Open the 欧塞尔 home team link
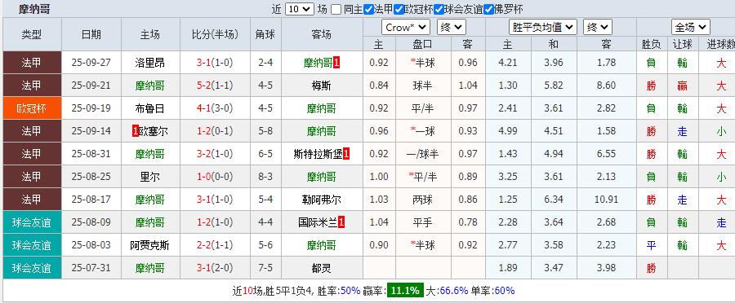 coord(154,131)
